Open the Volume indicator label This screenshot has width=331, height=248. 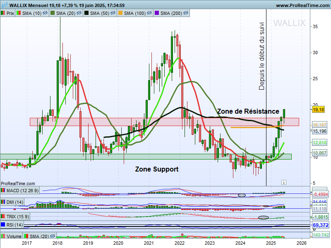[14, 236]
